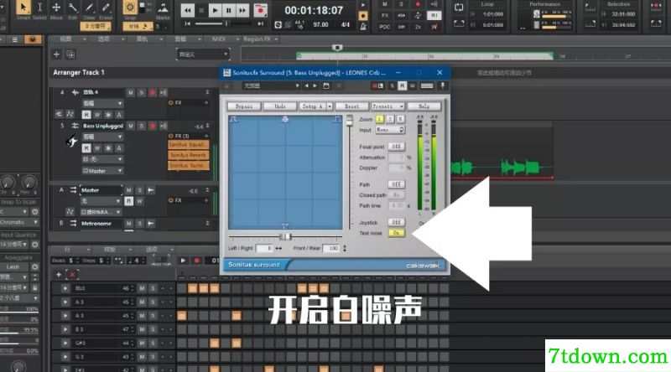Arm recording with the transport Record button
The image size is (671, 372).
260,10
